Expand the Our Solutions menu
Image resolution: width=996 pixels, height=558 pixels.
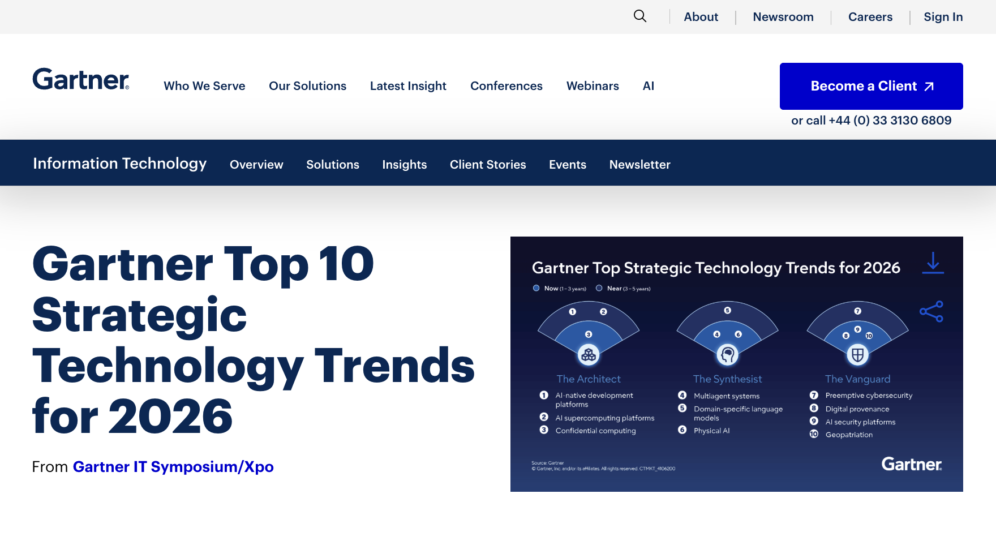[307, 86]
